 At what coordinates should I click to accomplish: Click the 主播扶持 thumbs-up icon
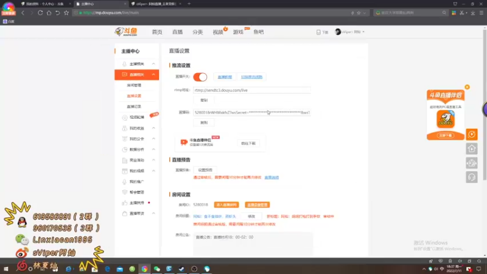(125, 203)
